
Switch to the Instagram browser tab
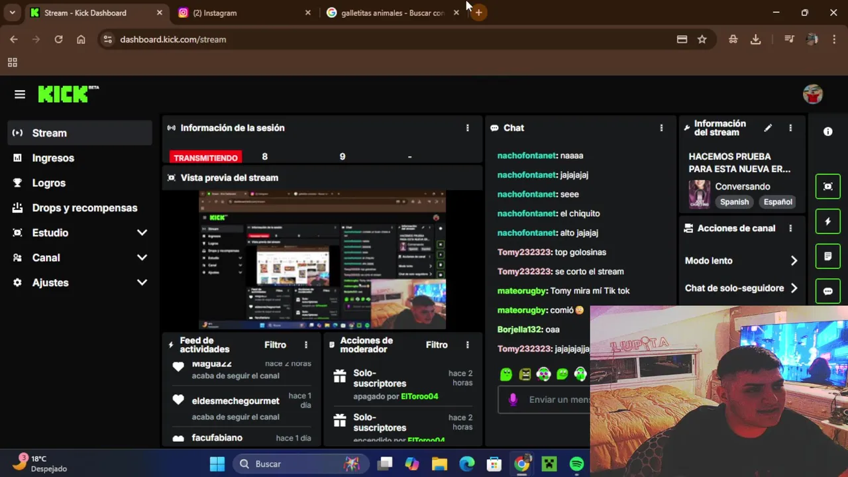point(244,13)
